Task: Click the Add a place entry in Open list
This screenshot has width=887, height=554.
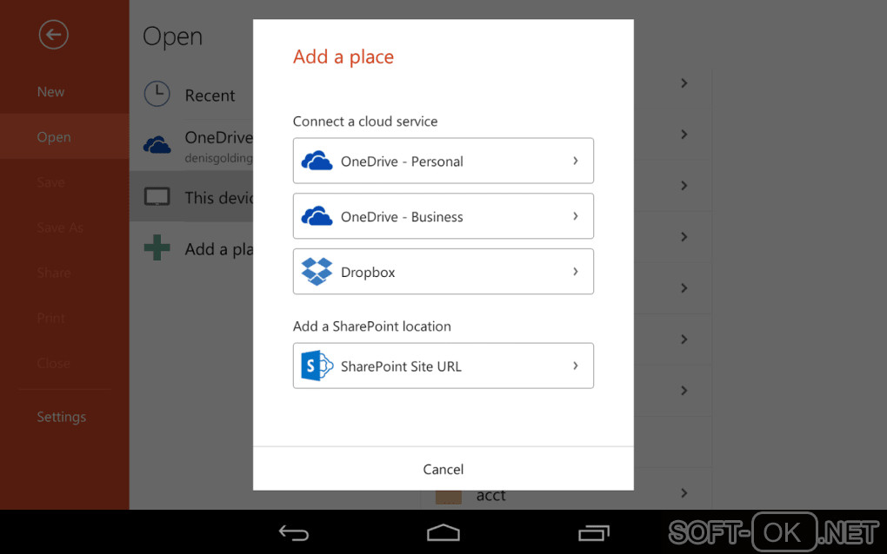Action: 191,248
